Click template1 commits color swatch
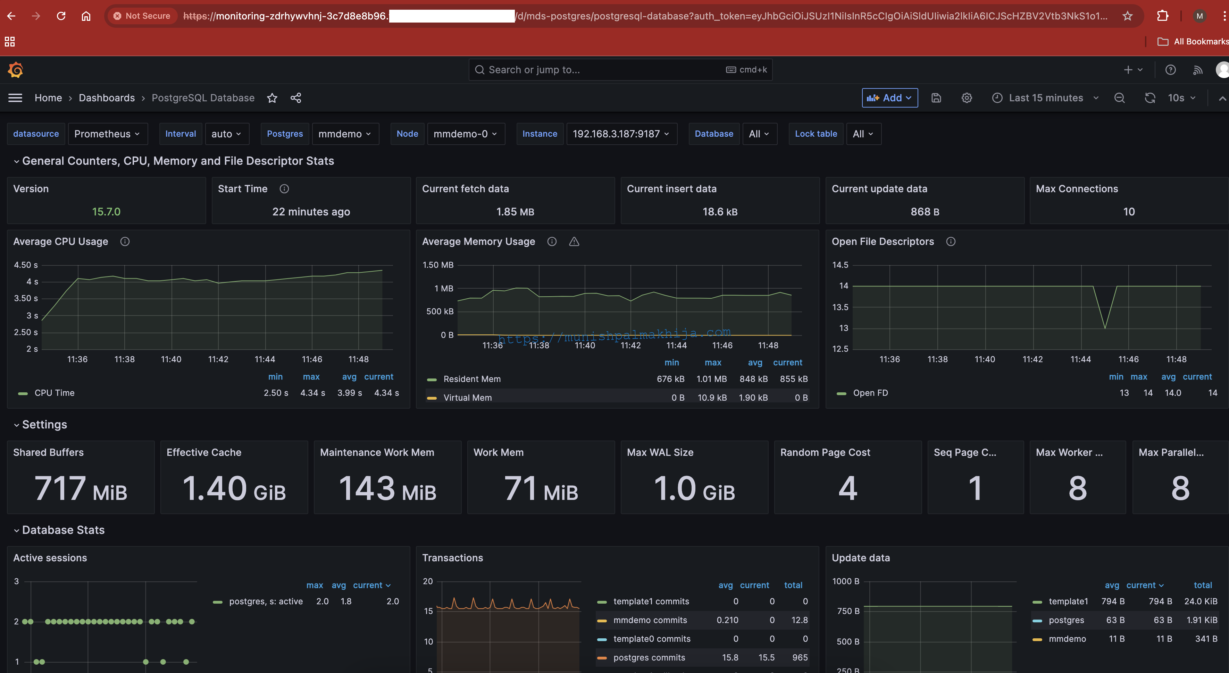 tap(602, 602)
